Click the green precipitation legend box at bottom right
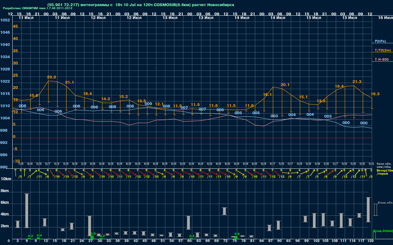Image resolution: width=393 pixels, height=245 pixels. click(x=374, y=236)
